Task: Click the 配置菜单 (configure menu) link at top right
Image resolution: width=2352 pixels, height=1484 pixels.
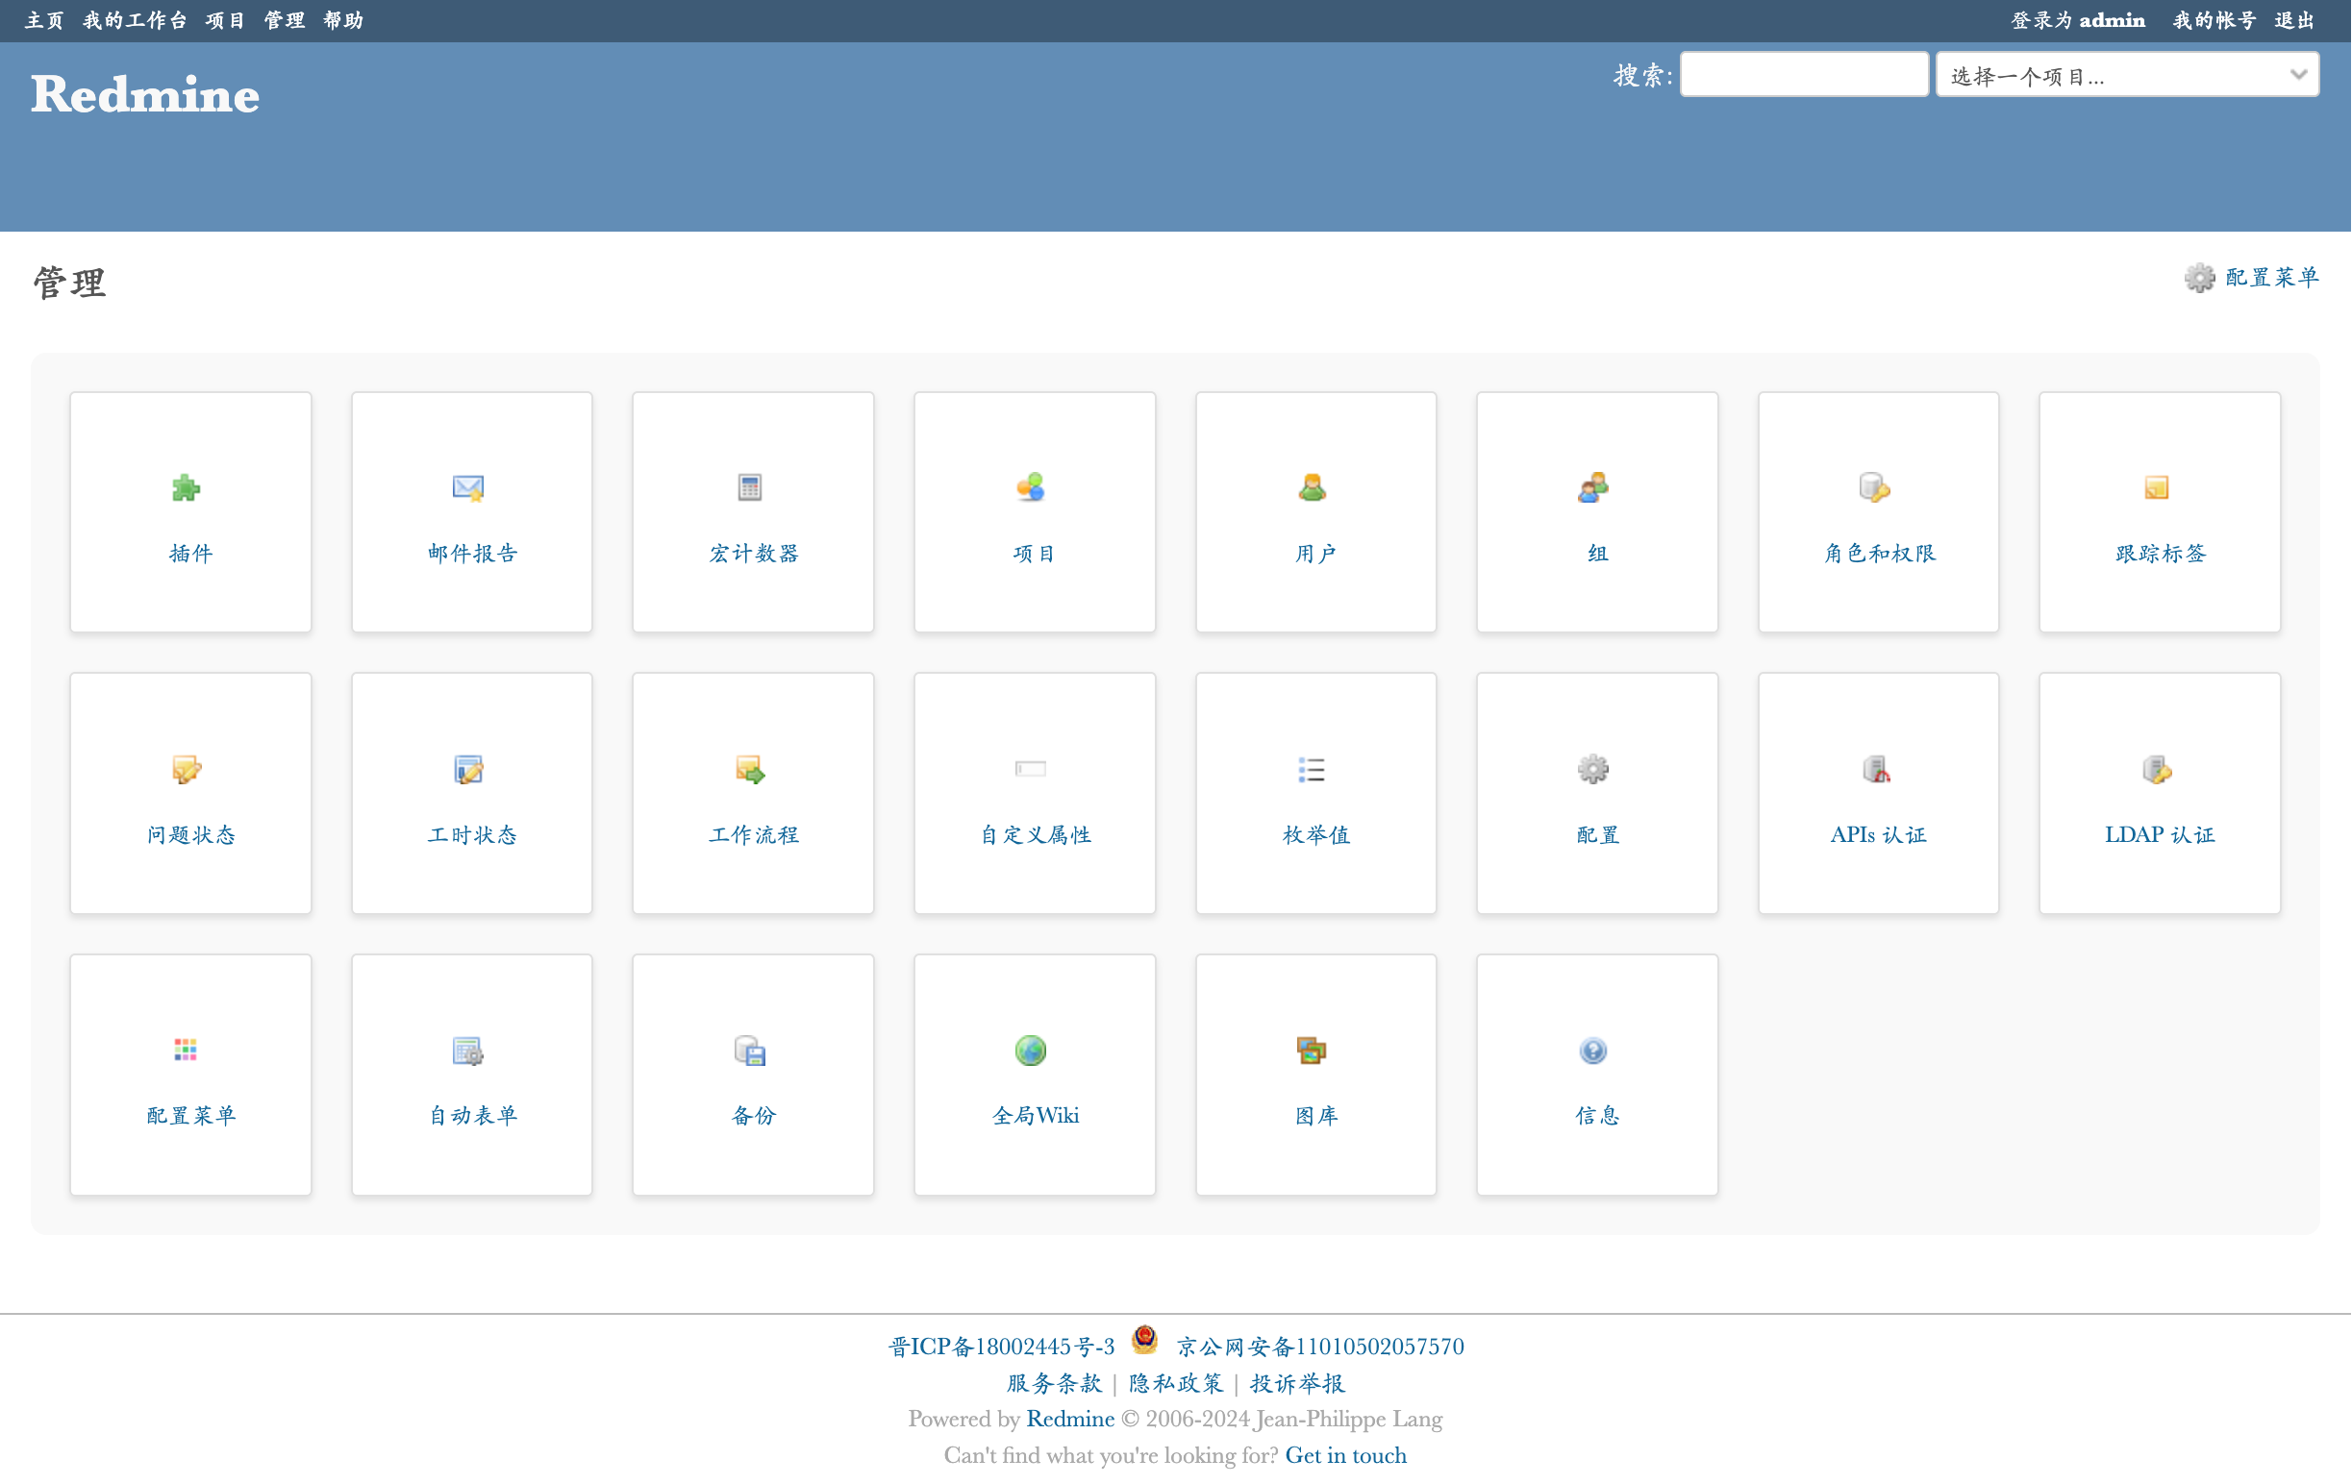Action: [x=2271, y=277]
